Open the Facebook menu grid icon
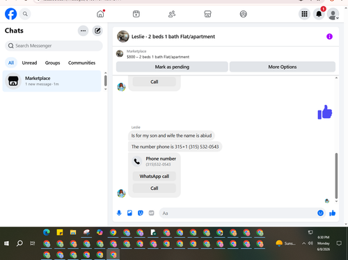Viewport: 348px width, 260px height. pos(304,14)
